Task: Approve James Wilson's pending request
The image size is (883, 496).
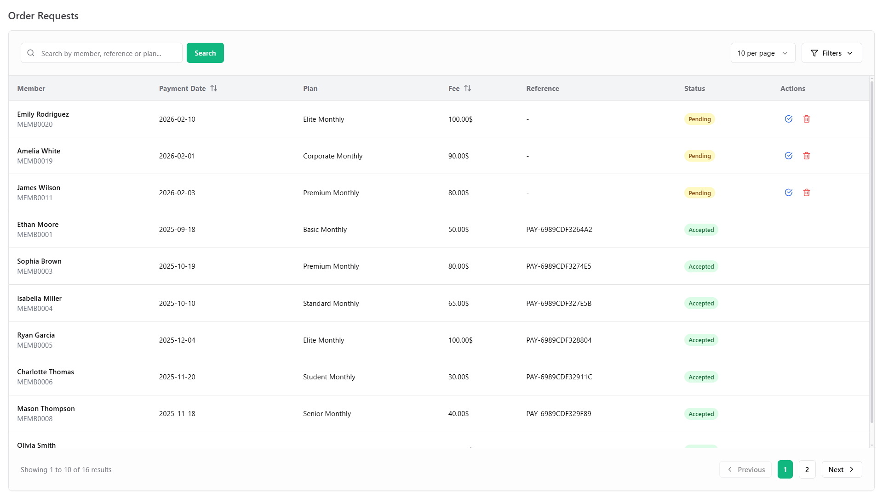Action: 788,192
